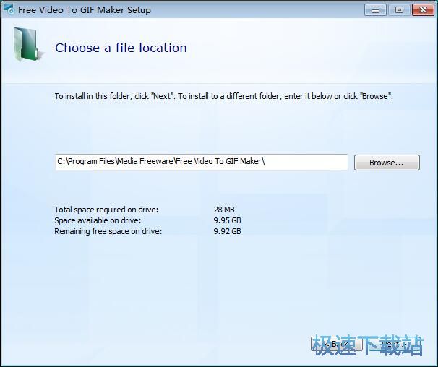Go Back to previous setup page

pyautogui.click(x=337, y=345)
